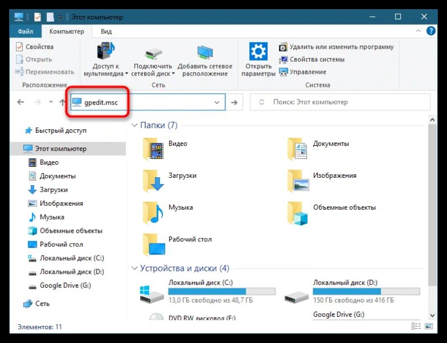447x343 pixels.
Task: Open Рабочий стол in navigation tree
Action: tap(55, 244)
